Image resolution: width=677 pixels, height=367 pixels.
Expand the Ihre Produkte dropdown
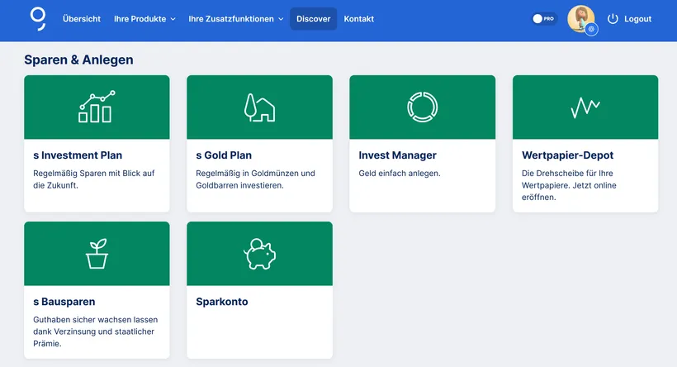144,19
